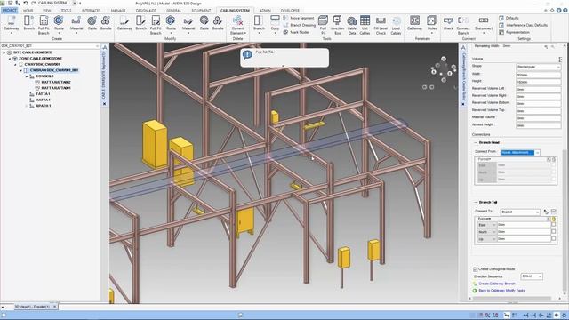The image size is (569, 320).
Task: Click Cableway in the Modify group
Action: 124,23
